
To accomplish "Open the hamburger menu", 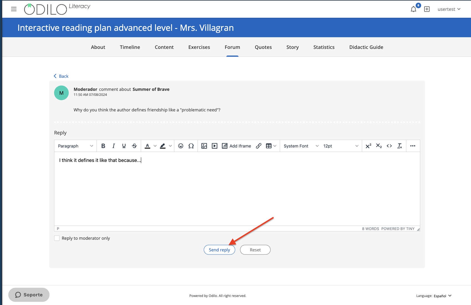I will [14, 9].
